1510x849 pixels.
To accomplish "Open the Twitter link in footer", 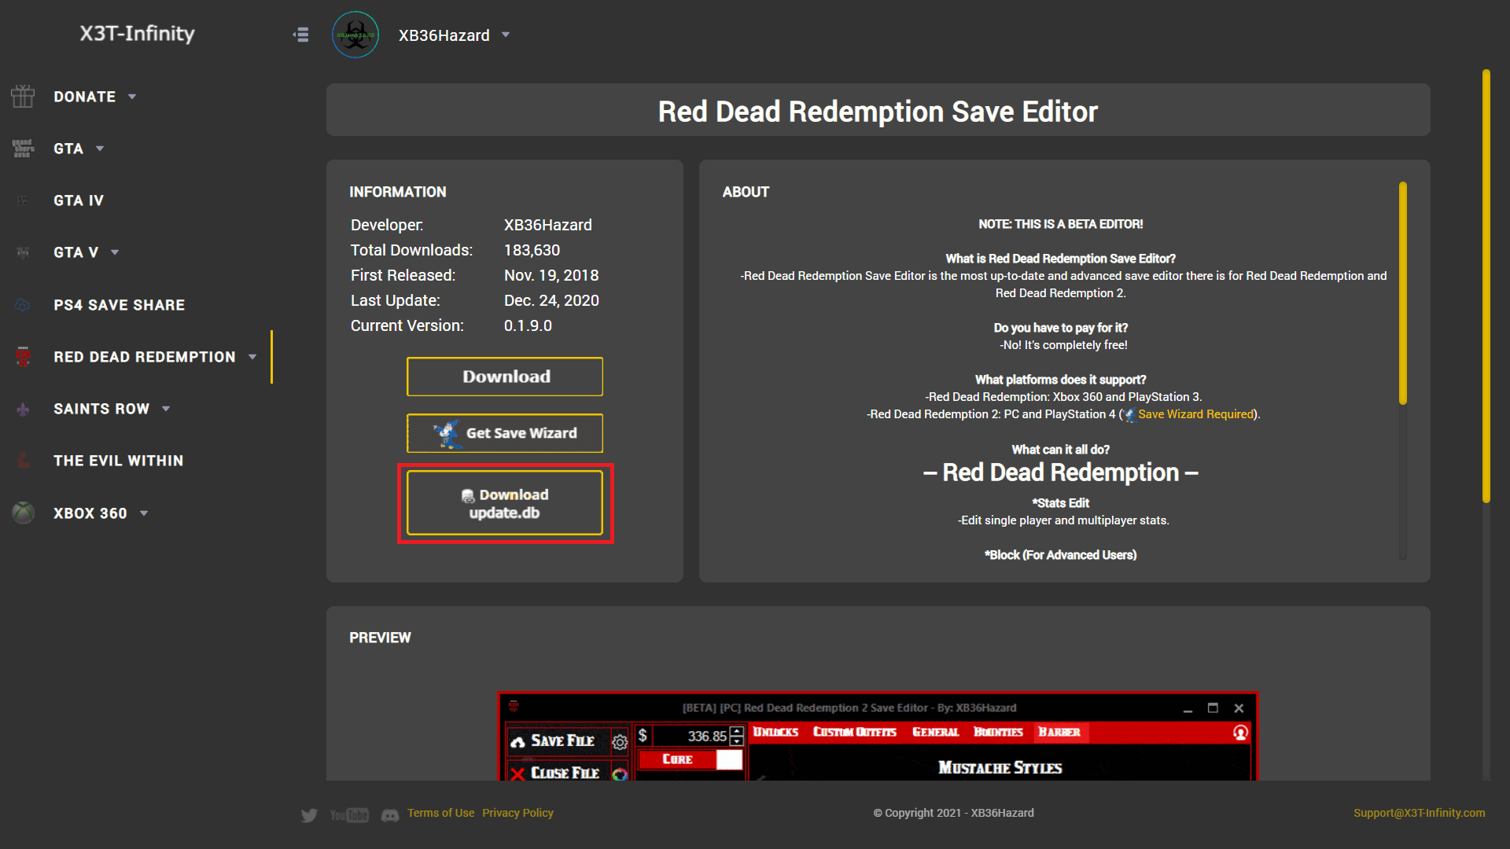I will pyautogui.click(x=309, y=815).
